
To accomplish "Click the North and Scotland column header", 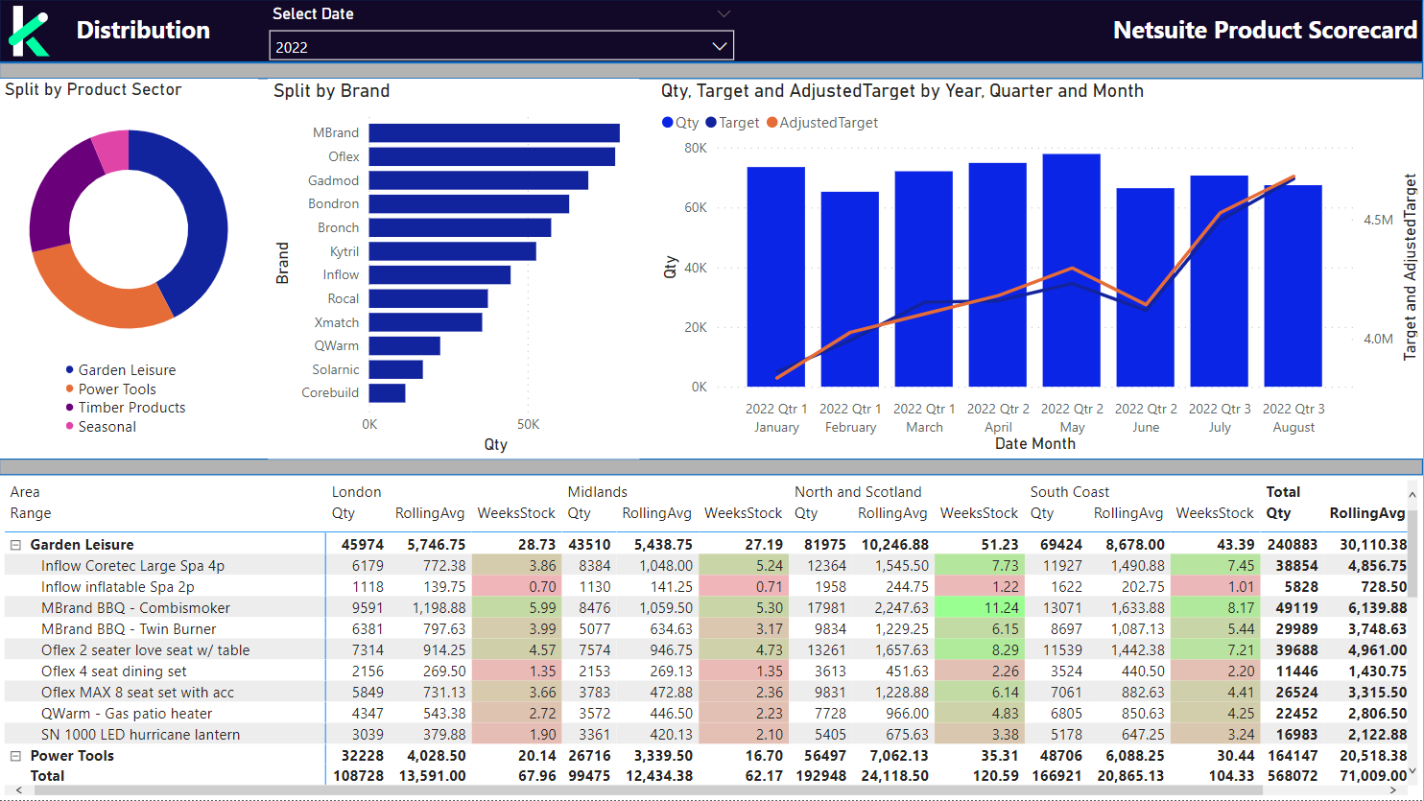I will (x=858, y=492).
